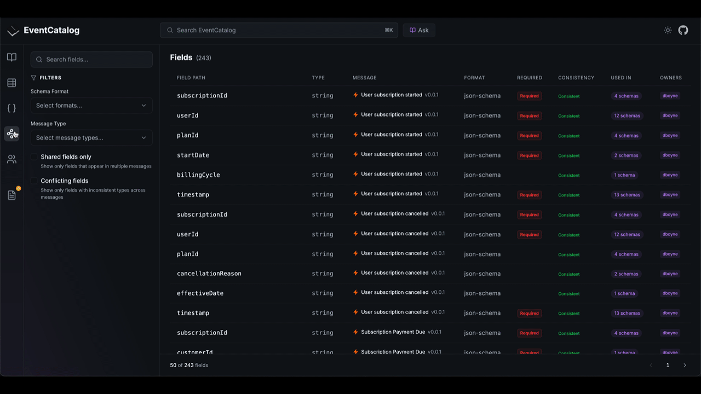
Task: Click the ⌘K shortcut hint in search bar
Action: [x=389, y=30]
